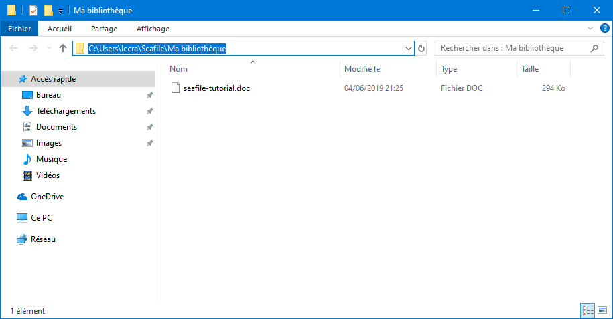Go back with the left arrow
The width and height of the screenshot is (613, 319).
coord(13,48)
